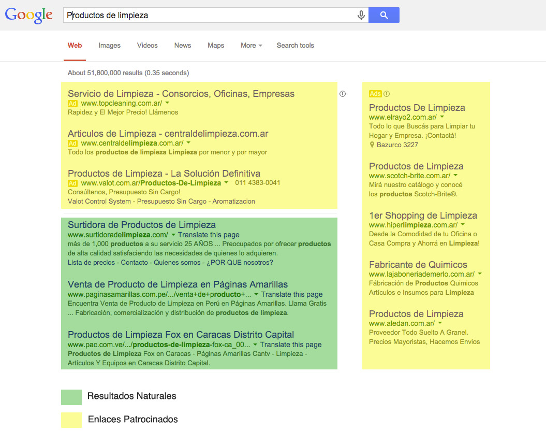This screenshot has width=546, height=444.
Task: Expand arrow next to www.pac.com.ve URL
Action: [x=255, y=345]
